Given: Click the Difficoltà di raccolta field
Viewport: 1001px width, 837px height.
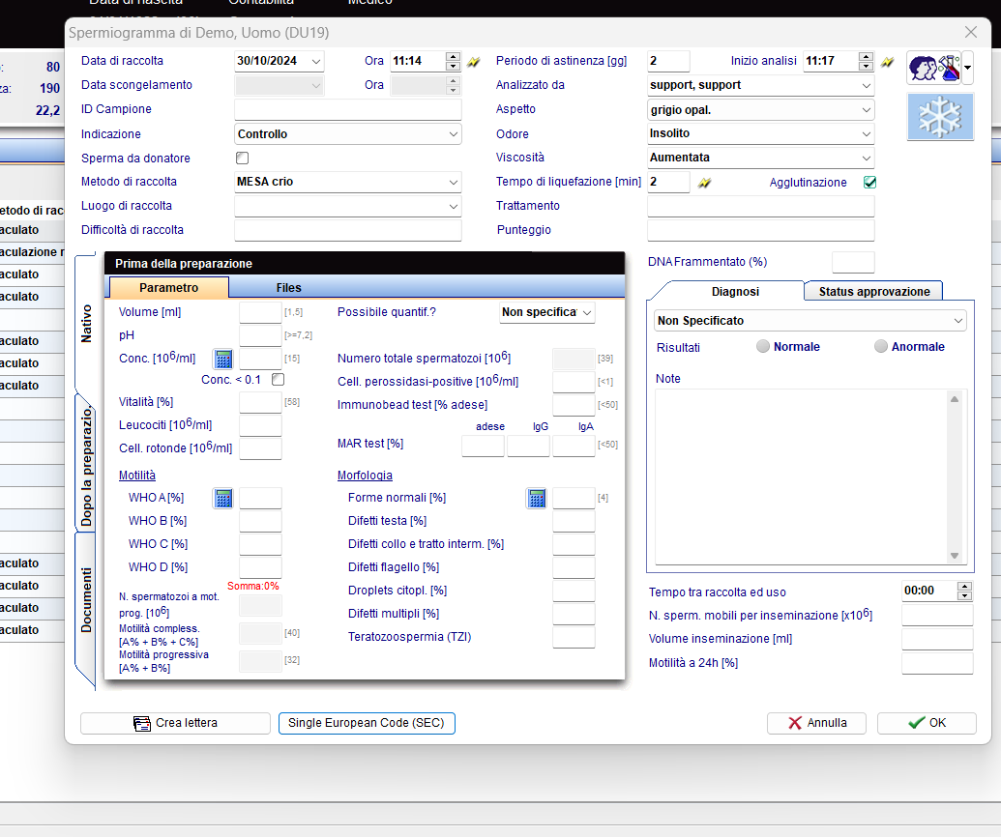Looking at the screenshot, I should 348,230.
